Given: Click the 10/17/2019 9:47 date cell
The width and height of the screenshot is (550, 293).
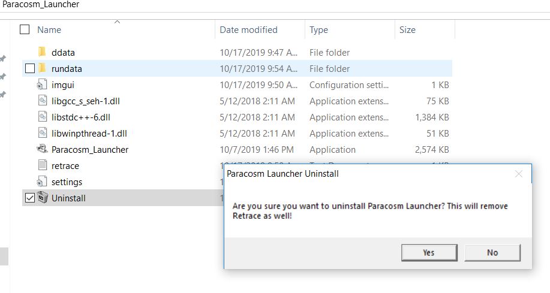Looking at the screenshot, I should click(x=259, y=53).
